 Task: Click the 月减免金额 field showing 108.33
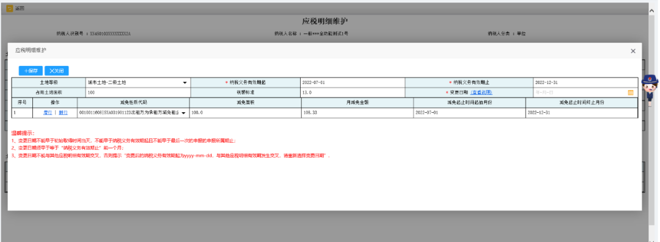[x=358, y=113]
